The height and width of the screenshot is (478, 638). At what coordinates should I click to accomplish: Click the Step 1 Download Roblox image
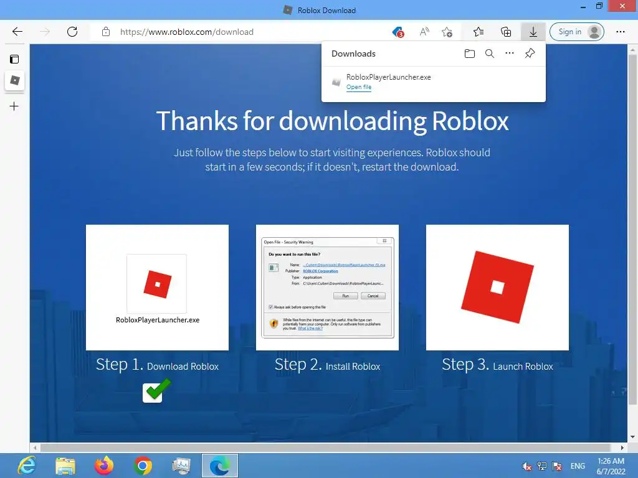pos(157,288)
